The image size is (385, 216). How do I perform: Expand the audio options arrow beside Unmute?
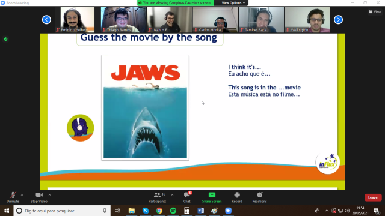click(x=22, y=195)
